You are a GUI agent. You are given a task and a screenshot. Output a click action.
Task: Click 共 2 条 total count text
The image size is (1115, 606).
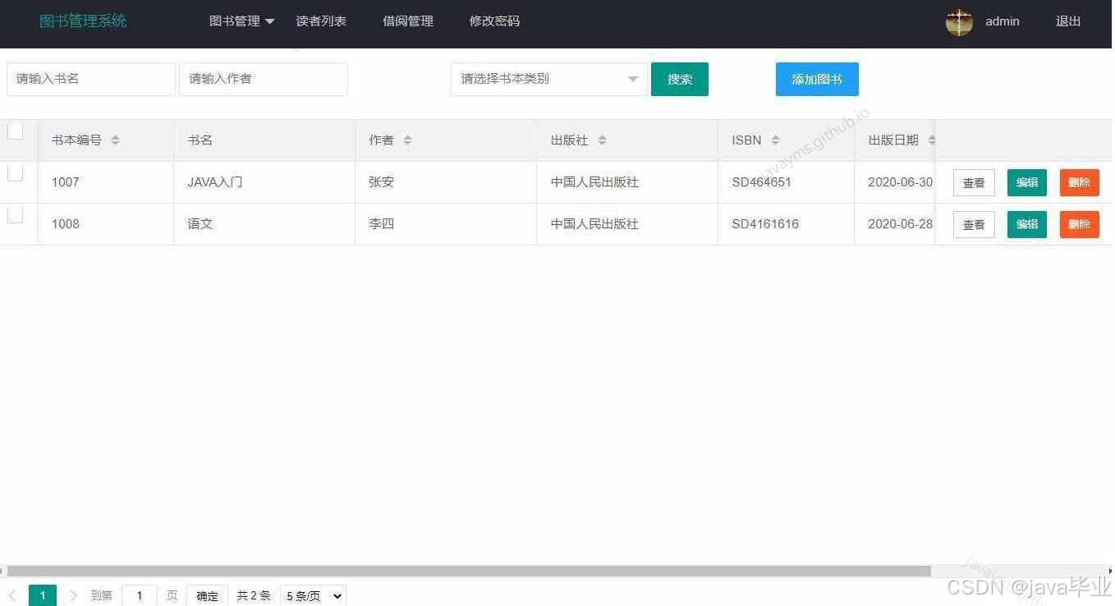click(x=254, y=596)
